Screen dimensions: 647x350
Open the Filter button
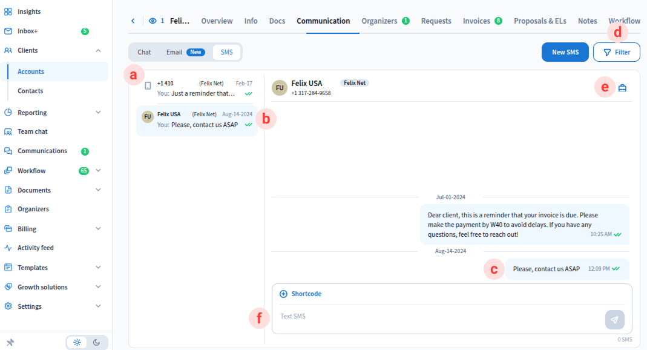[616, 52]
